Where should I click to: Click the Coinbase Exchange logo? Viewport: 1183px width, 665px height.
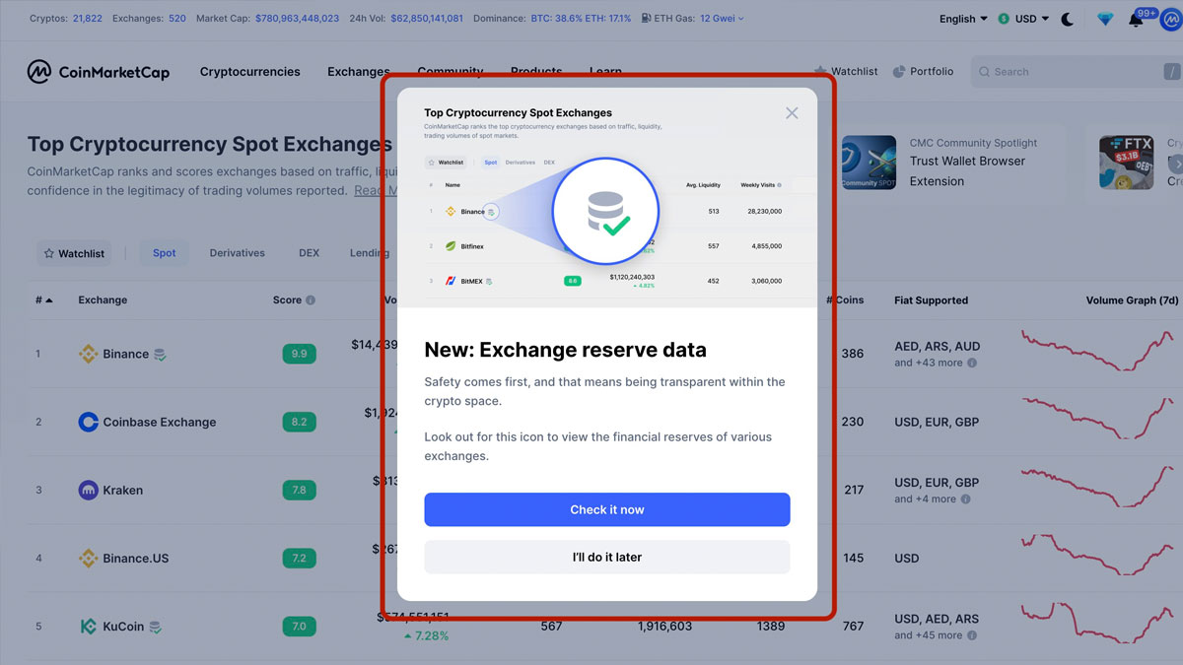pyautogui.click(x=87, y=422)
